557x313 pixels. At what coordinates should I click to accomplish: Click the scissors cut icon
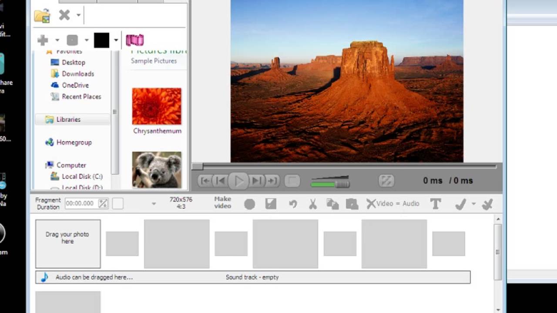click(313, 204)
